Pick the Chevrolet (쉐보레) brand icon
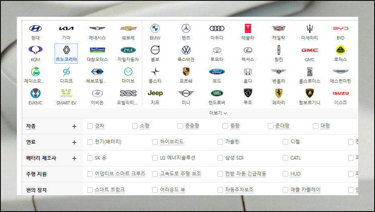Image resolution: width=375 pixels, height=212 pixels. [128, 28]
